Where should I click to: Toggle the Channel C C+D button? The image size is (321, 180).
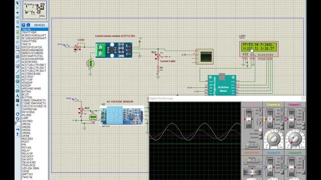(x=303, y=128)
